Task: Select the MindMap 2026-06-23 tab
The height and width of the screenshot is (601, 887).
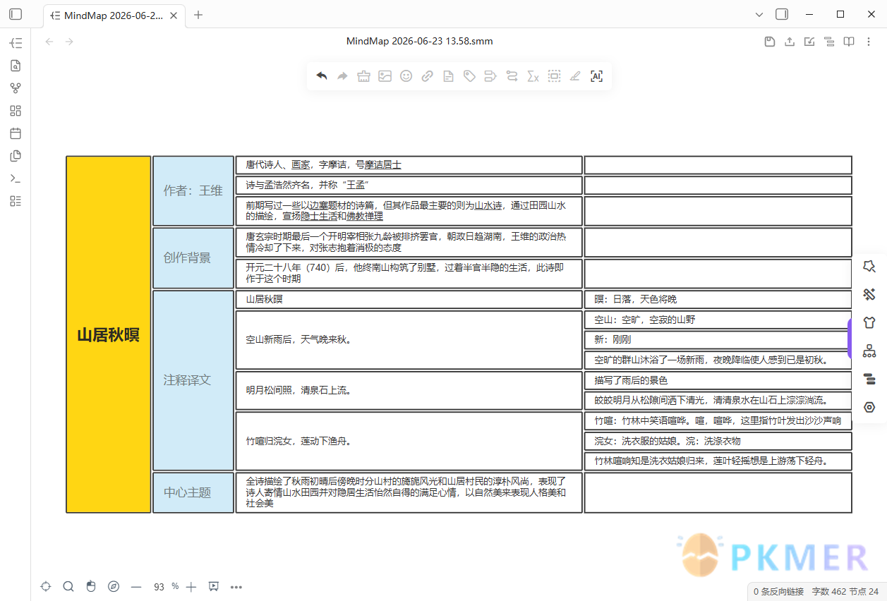Action: click(114, 15)
